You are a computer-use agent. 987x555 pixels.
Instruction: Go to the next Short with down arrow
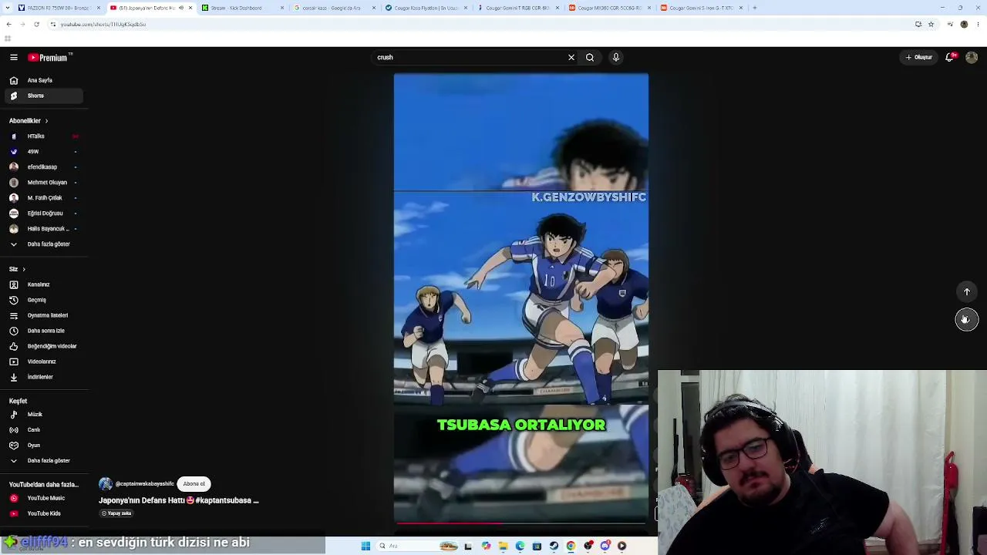click(x=967, y=319)
